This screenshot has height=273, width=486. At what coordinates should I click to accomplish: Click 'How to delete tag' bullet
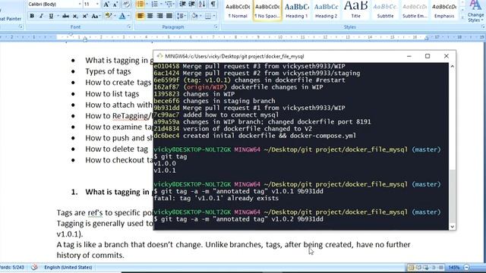click(x=116, y=149)
